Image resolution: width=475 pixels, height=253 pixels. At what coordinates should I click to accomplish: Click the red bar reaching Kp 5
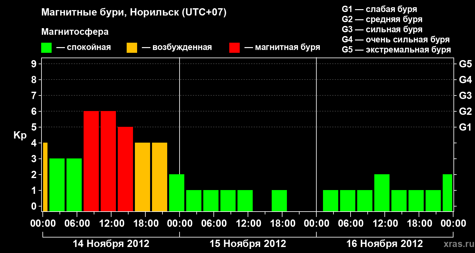coord(125,169)
